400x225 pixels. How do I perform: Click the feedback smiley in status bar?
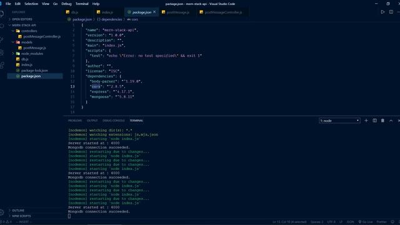click(x=392, y=222)
